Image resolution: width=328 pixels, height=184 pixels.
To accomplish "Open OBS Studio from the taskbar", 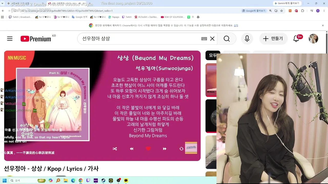I will (x=118, y=180).
